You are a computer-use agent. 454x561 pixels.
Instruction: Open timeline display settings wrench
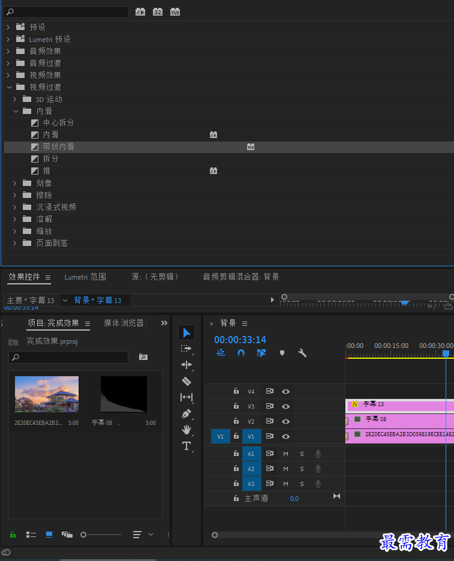(x=302, y=353)
